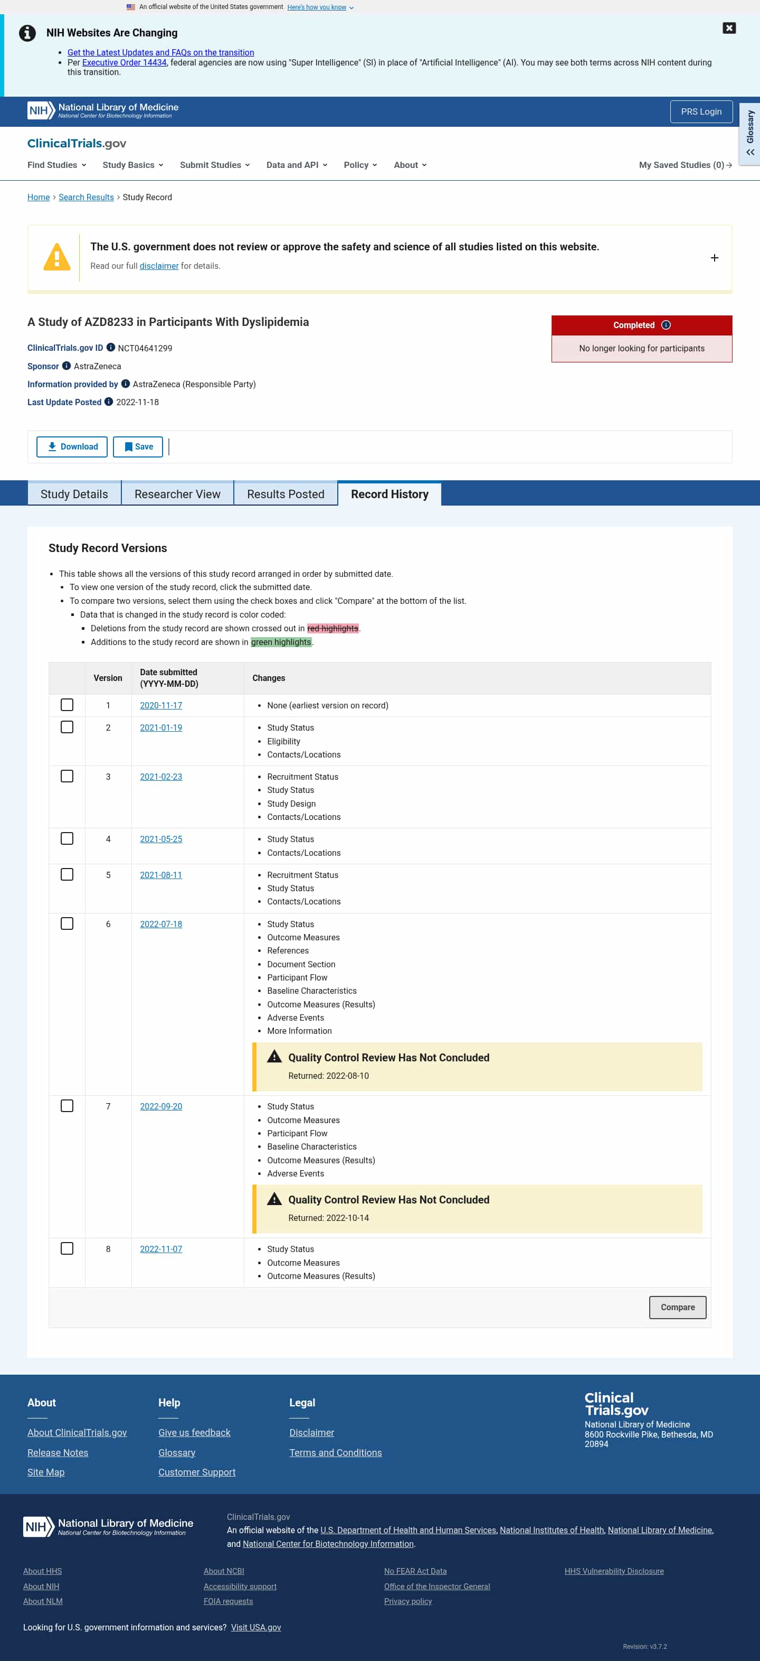The height and width of the screenshot is (1661, 760).
Task: Expand the Find Studies menu
Action: 56,165
